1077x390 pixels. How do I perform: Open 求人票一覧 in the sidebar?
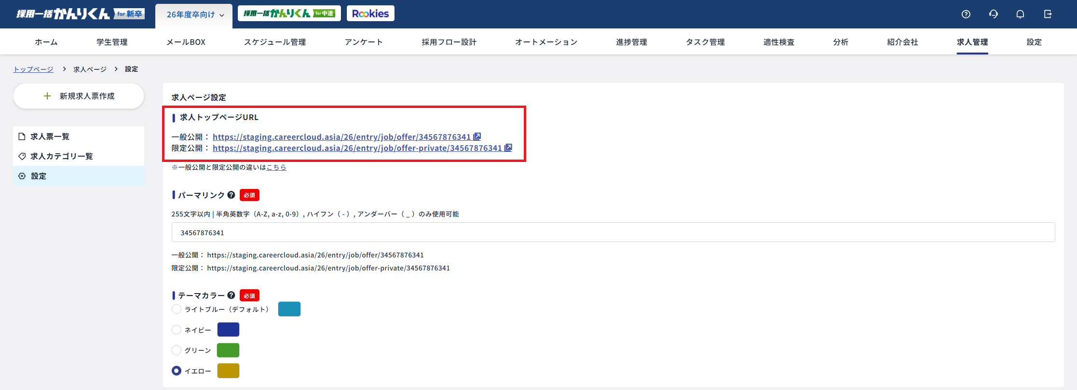tap(50, 136)
